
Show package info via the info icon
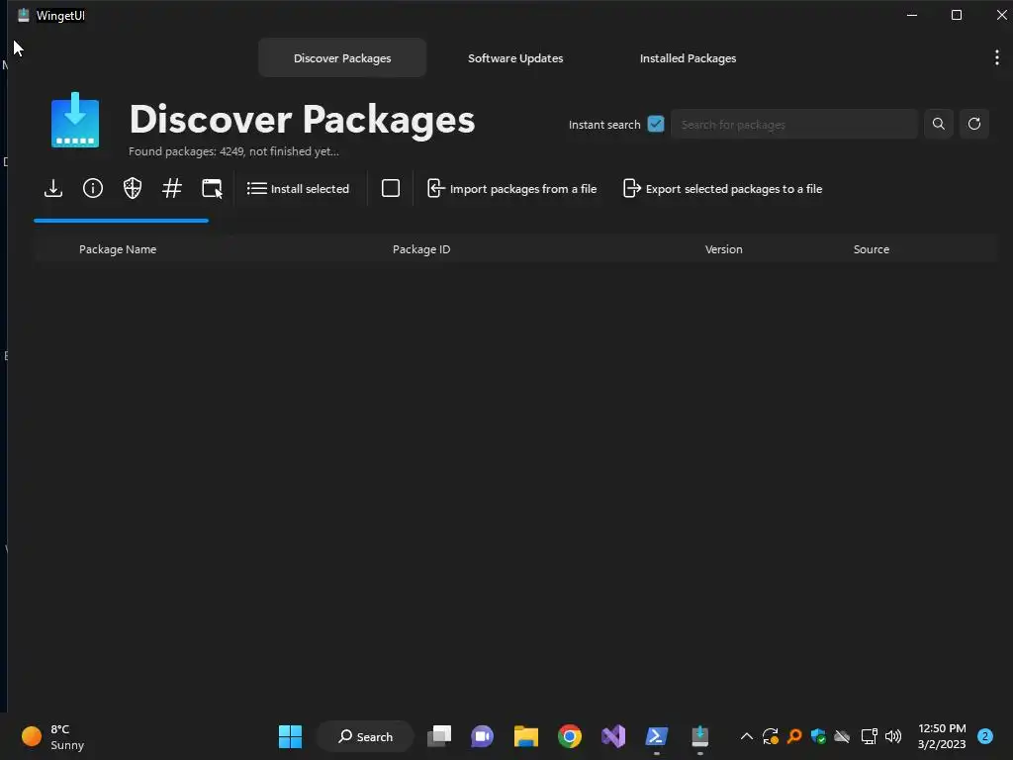[x=93, y=189]
